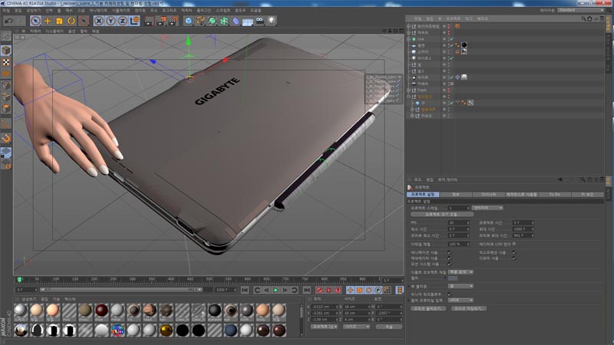Open the viewport Camera menu
614x345 pixels.
(x=35, y=31)
